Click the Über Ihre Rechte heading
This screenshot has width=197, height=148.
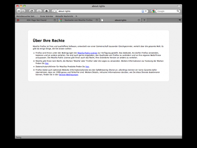click(49, 41)
